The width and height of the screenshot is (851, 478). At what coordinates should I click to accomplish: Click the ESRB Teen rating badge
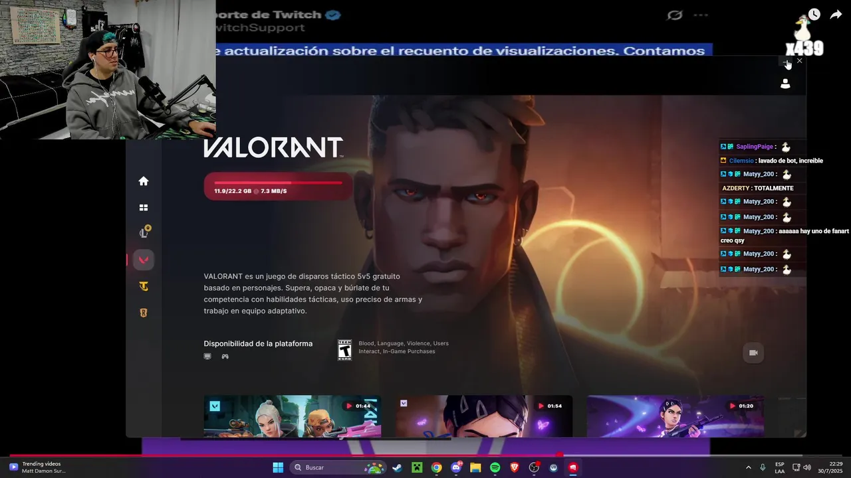pos(344,350)
